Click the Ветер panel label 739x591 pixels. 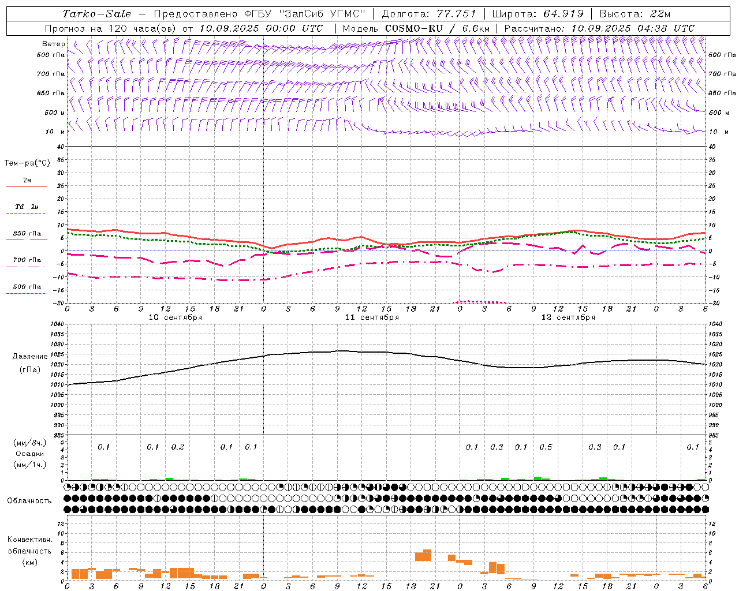click(x=53, y=44)
